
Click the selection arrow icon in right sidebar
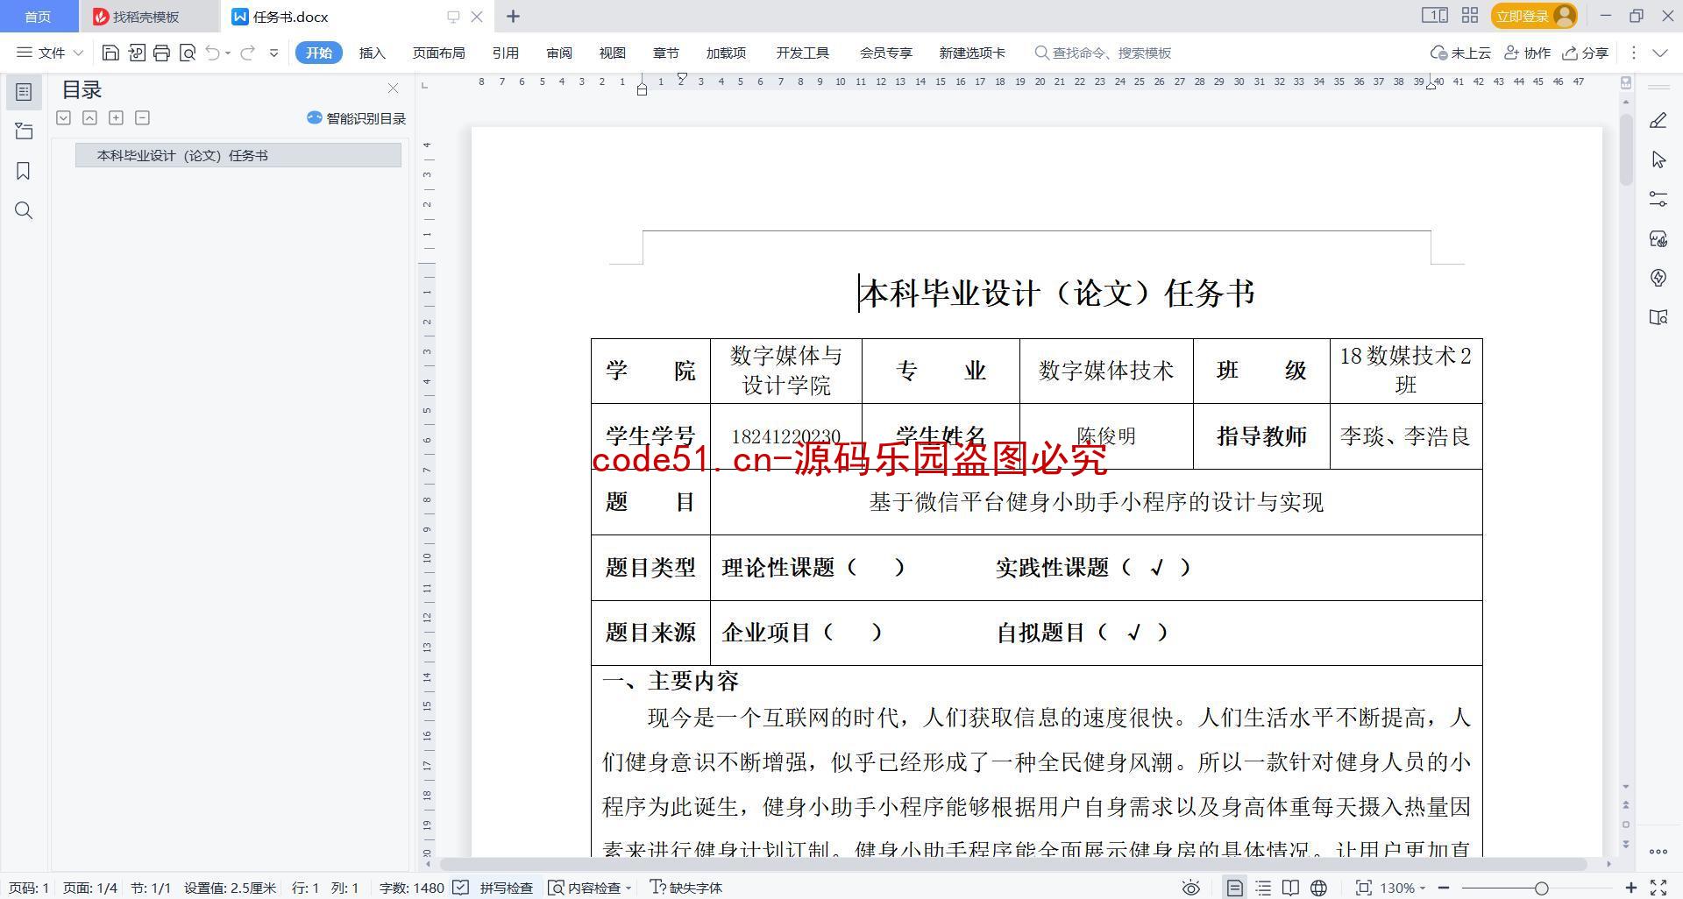click(x=1658, y=159)
